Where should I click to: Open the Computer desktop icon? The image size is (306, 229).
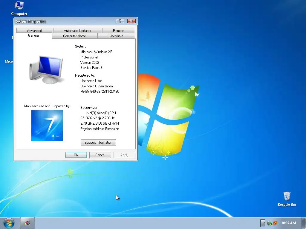[19, 8]
